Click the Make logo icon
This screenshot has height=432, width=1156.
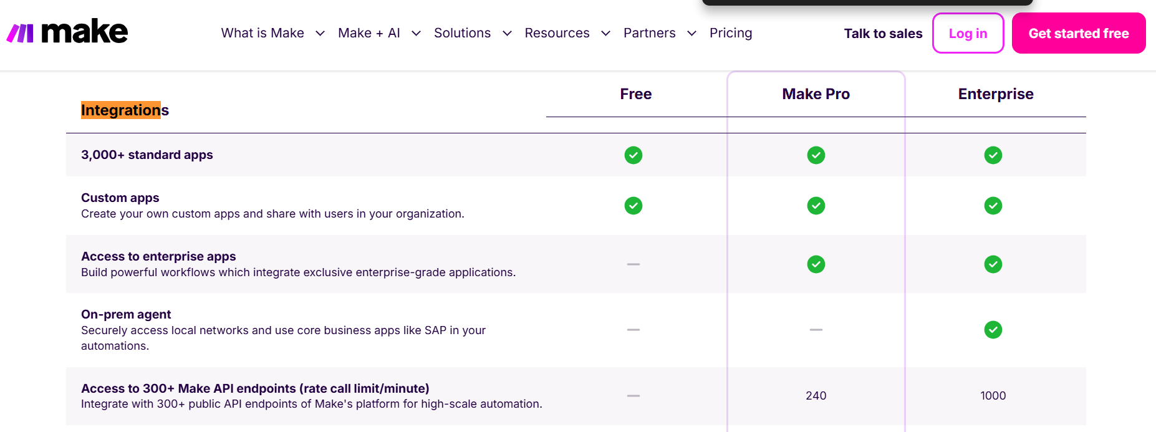20,33
